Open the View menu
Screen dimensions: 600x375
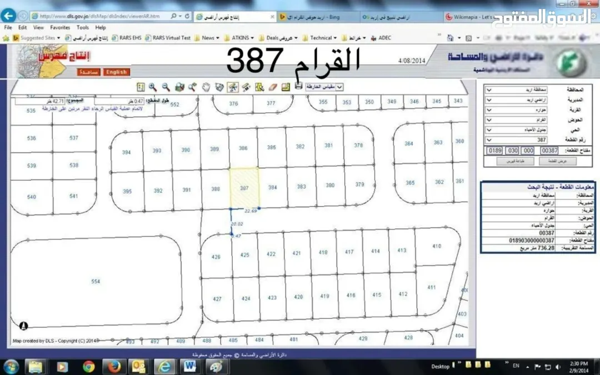[38, 28]
